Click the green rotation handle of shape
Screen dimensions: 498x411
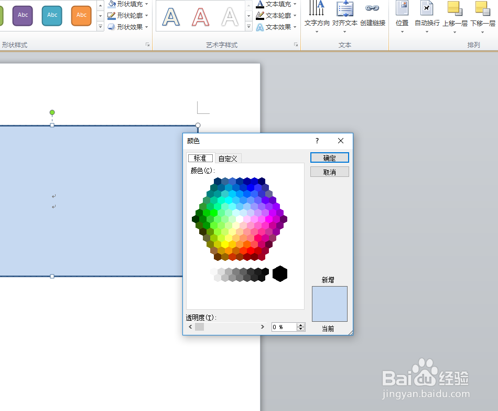coord(52,112)
